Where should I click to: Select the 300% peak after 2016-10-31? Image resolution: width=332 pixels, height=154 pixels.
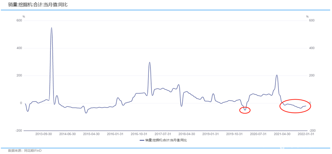point(150,62)
